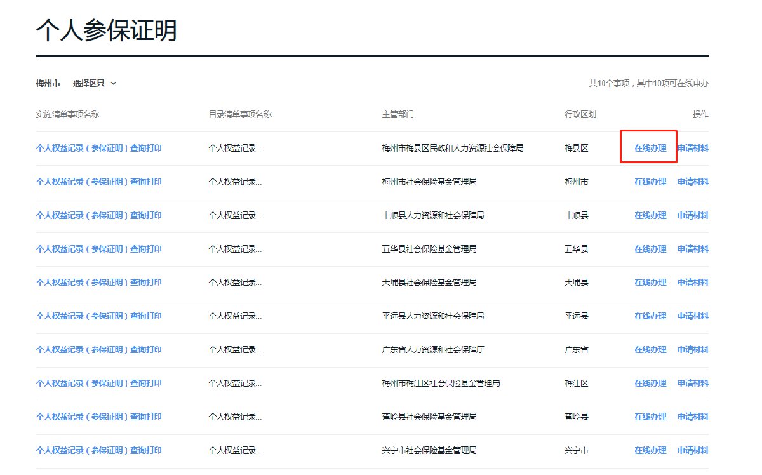Click 在线办理 for 丰顺县 row
This screenshot has width=762, height=475.
coord(650,215)
